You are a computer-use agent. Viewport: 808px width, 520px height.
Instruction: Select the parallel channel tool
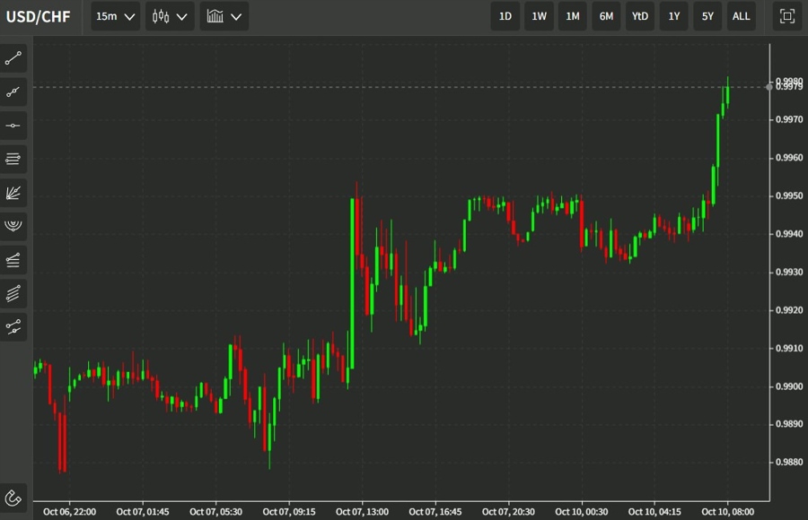point(13,293)
